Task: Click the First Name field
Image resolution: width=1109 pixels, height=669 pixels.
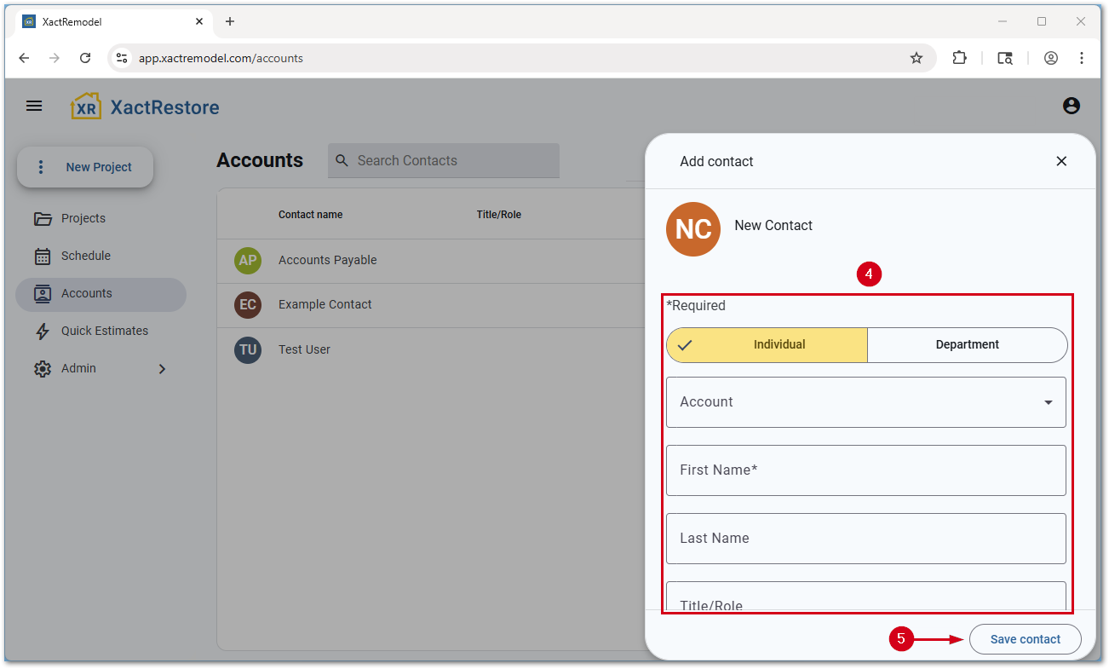Action: click(866, 470)
